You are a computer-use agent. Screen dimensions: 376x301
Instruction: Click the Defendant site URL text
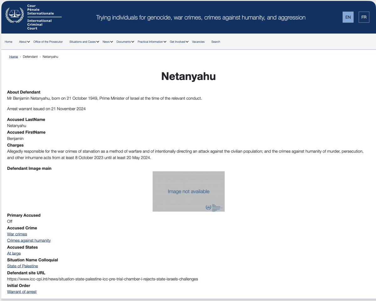tap(102, 279)
